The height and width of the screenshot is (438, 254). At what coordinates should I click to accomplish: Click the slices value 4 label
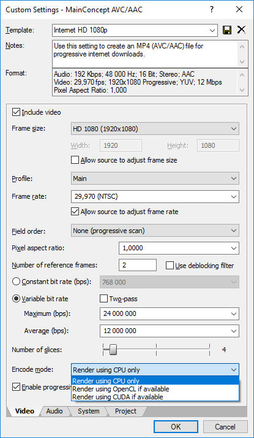click(x=224, y=350)
